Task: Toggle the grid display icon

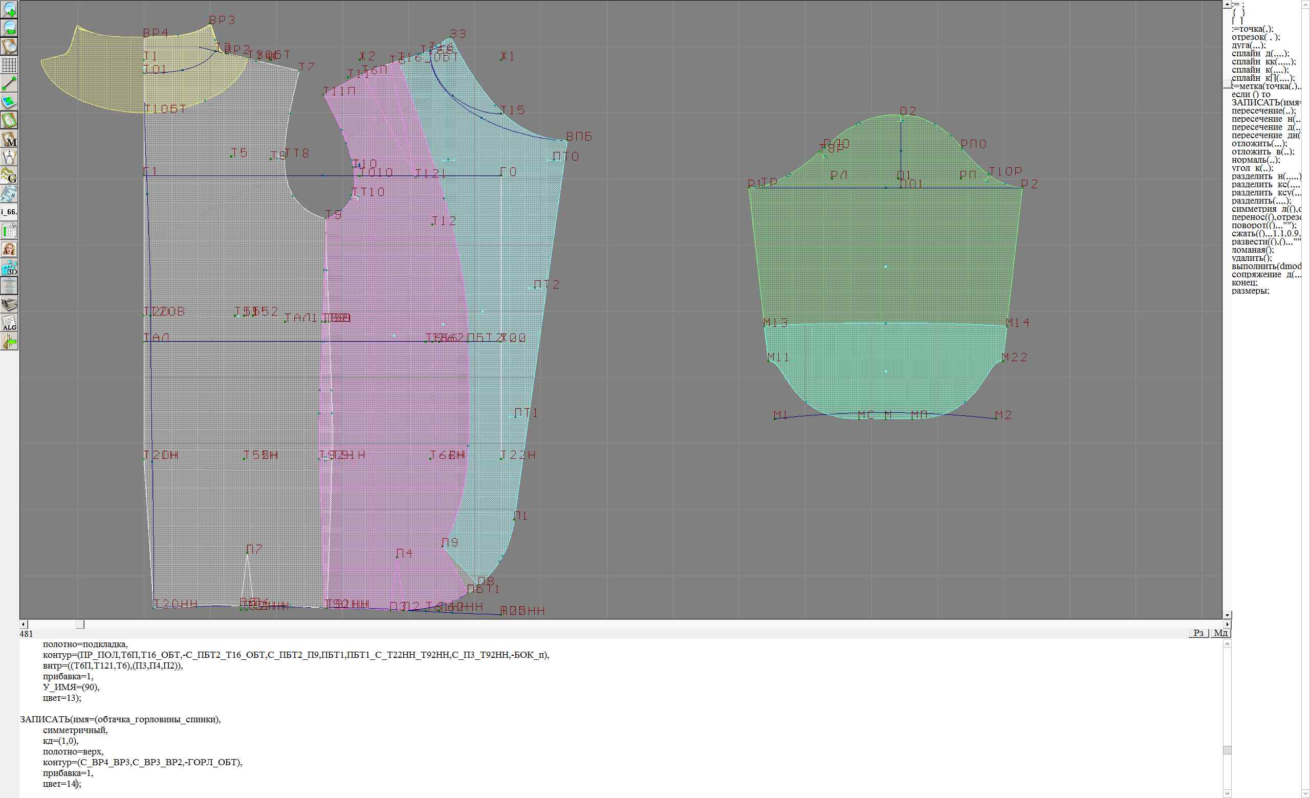Action: click(x=10, y=65)
